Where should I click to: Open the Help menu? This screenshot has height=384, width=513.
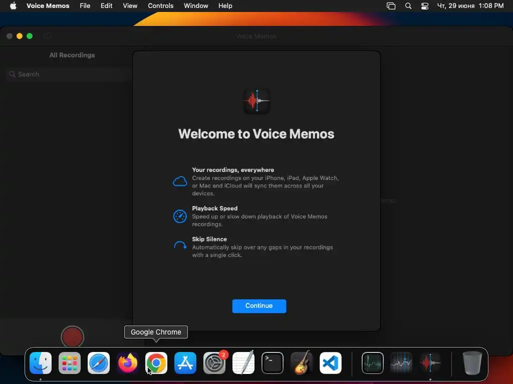pyautogui.click(x=225, y=6)
